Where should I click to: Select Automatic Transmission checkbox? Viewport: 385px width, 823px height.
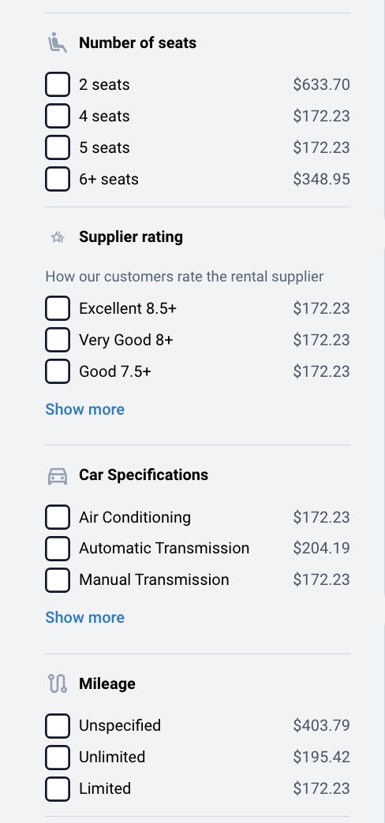click(58, 549)
